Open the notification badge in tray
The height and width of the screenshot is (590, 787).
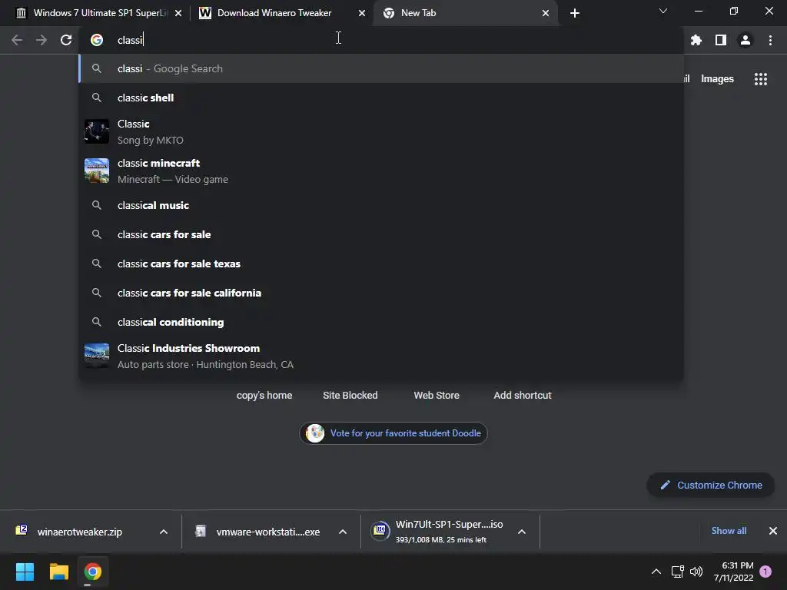[765, 572]
